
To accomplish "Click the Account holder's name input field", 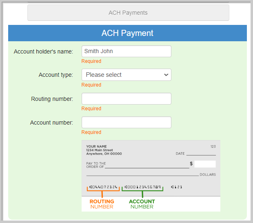I will 126,51.
